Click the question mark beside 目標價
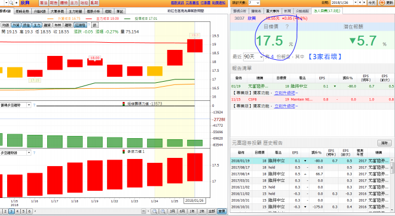 (287, 27)
